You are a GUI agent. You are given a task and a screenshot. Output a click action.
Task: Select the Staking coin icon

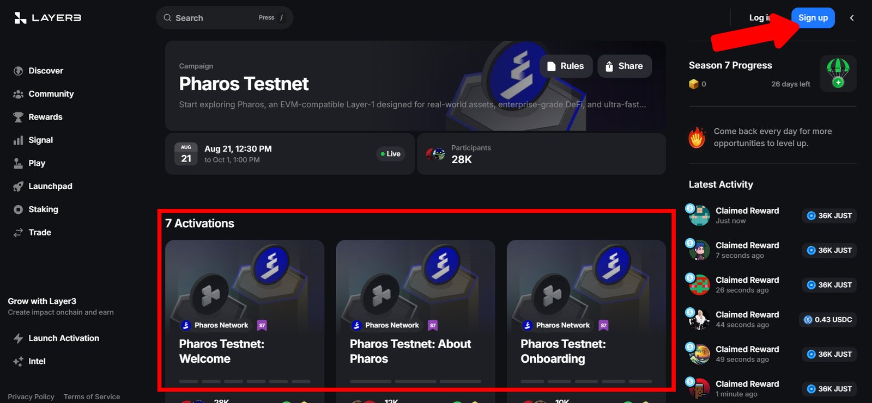pos(18,209)
